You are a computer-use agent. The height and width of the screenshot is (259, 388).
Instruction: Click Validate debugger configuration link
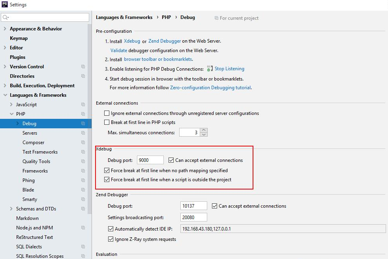coord(119,50)
